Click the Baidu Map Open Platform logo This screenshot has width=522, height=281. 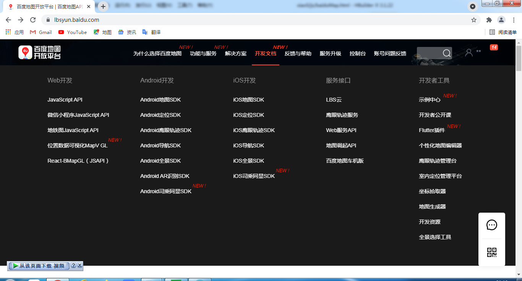tap(40, 52)
